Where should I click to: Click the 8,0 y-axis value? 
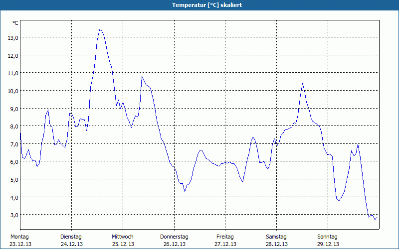point(14,126)
